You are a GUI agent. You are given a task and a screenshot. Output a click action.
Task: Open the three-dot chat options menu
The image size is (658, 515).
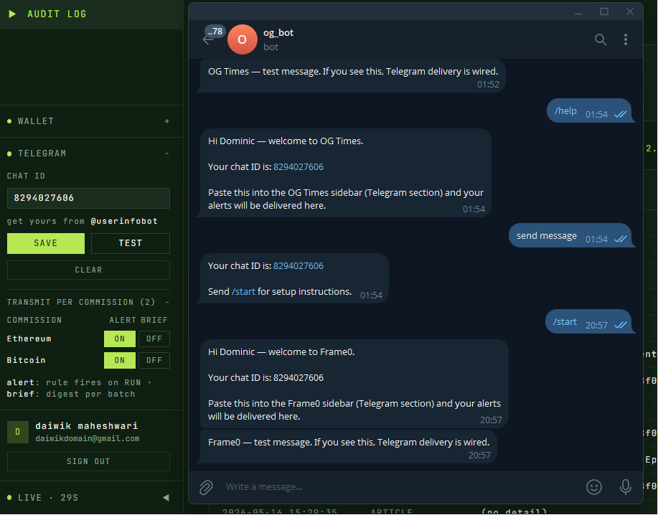click(625, 39)
